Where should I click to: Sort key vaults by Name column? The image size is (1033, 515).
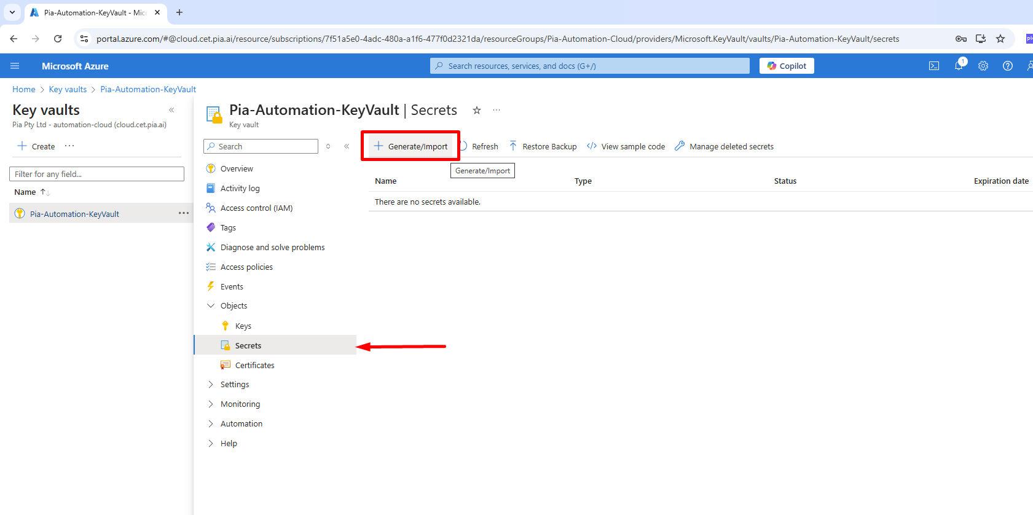[x=32, y=192]
